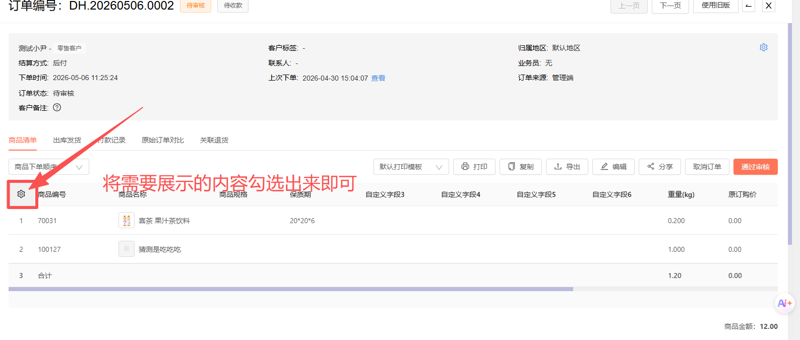Open the 默认打印模板 template dropdown
This screenshot has width=800, height=340.
[411, 167]
